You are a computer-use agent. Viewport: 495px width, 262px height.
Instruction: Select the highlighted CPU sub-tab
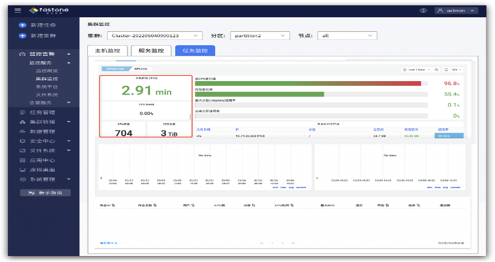pos(116,68)
